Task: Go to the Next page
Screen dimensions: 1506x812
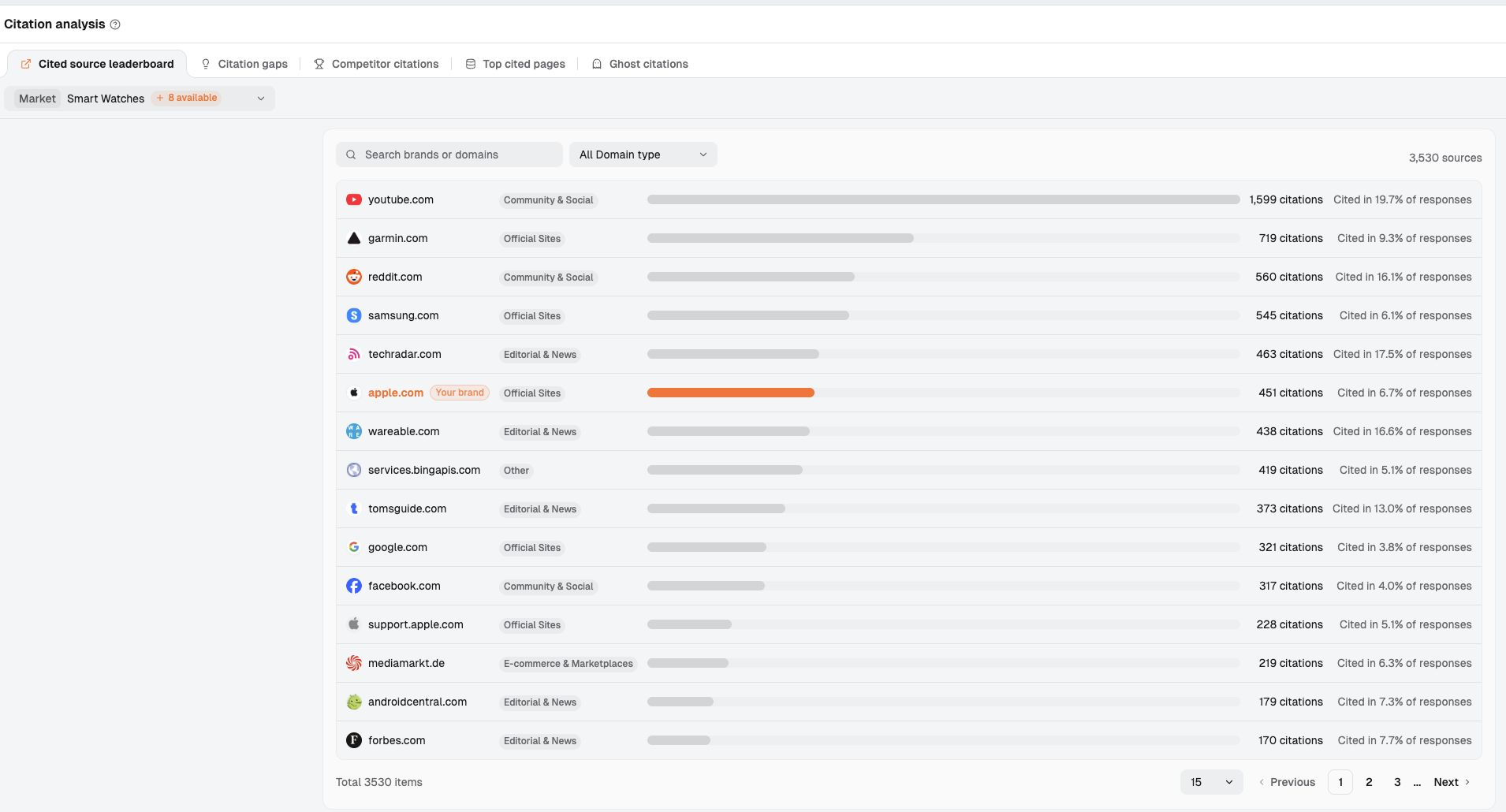Action: (1452, 783)
